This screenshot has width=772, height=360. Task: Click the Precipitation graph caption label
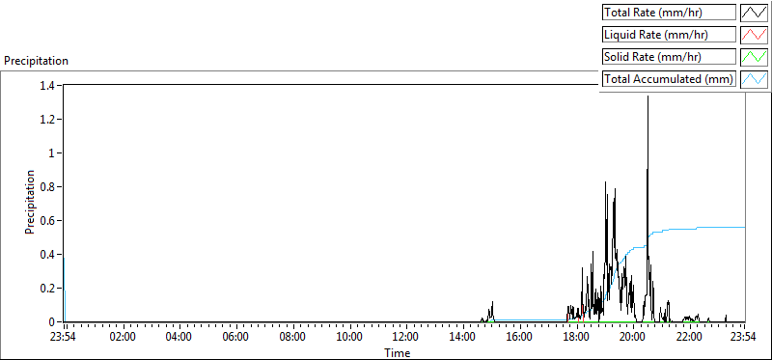coord(36,61)
